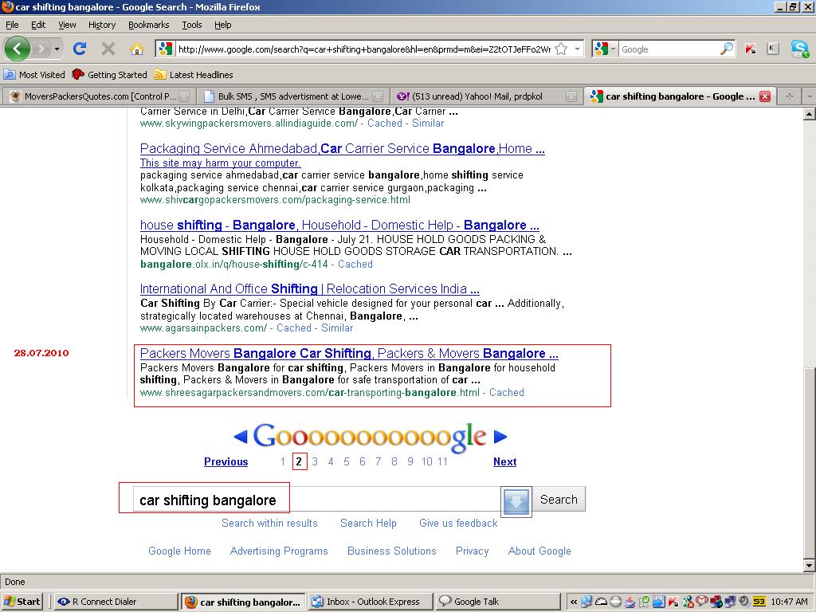The image size is (816, 612).
Task: Click the Java coffee cup tray icon
Action: pos(630,602)
